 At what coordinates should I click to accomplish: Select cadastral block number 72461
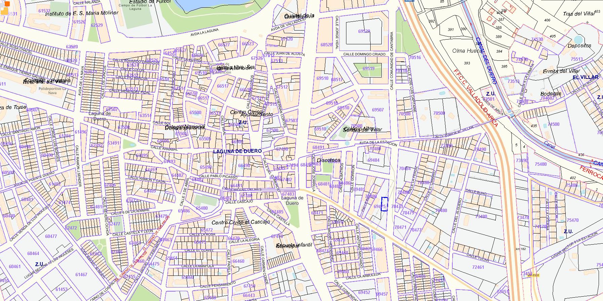(x=478, y=267)
